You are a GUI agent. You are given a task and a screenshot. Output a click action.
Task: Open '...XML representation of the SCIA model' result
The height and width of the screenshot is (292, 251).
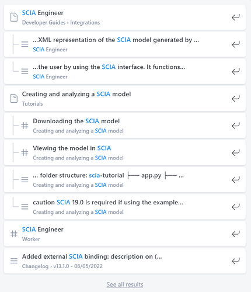click(x=125, y=44)
